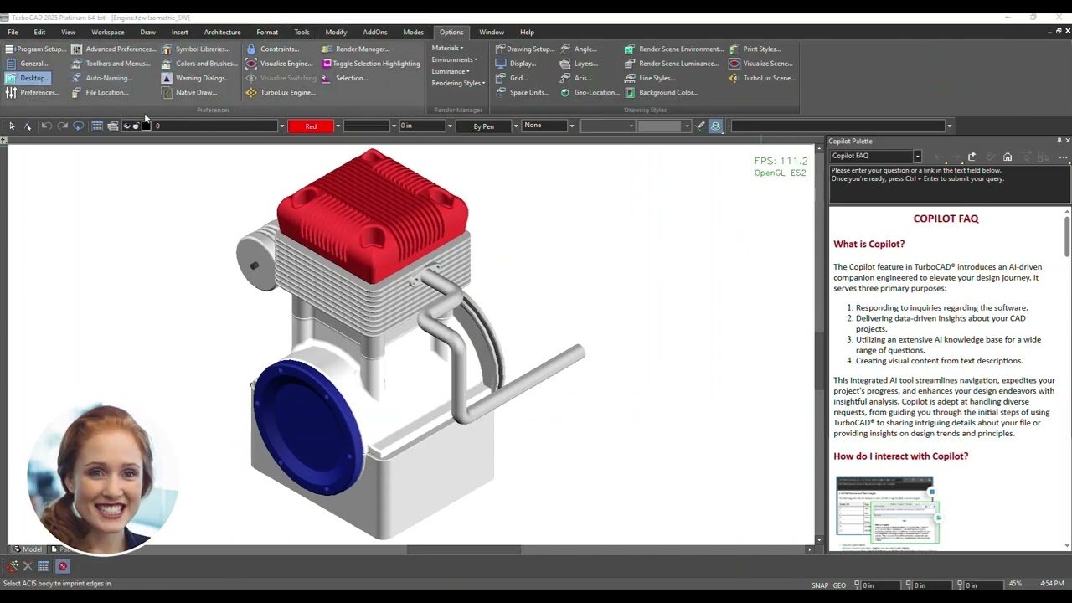Expand the Rendering Styles dropdown
Screen dimensions: 1072x603
coord(458,83)
